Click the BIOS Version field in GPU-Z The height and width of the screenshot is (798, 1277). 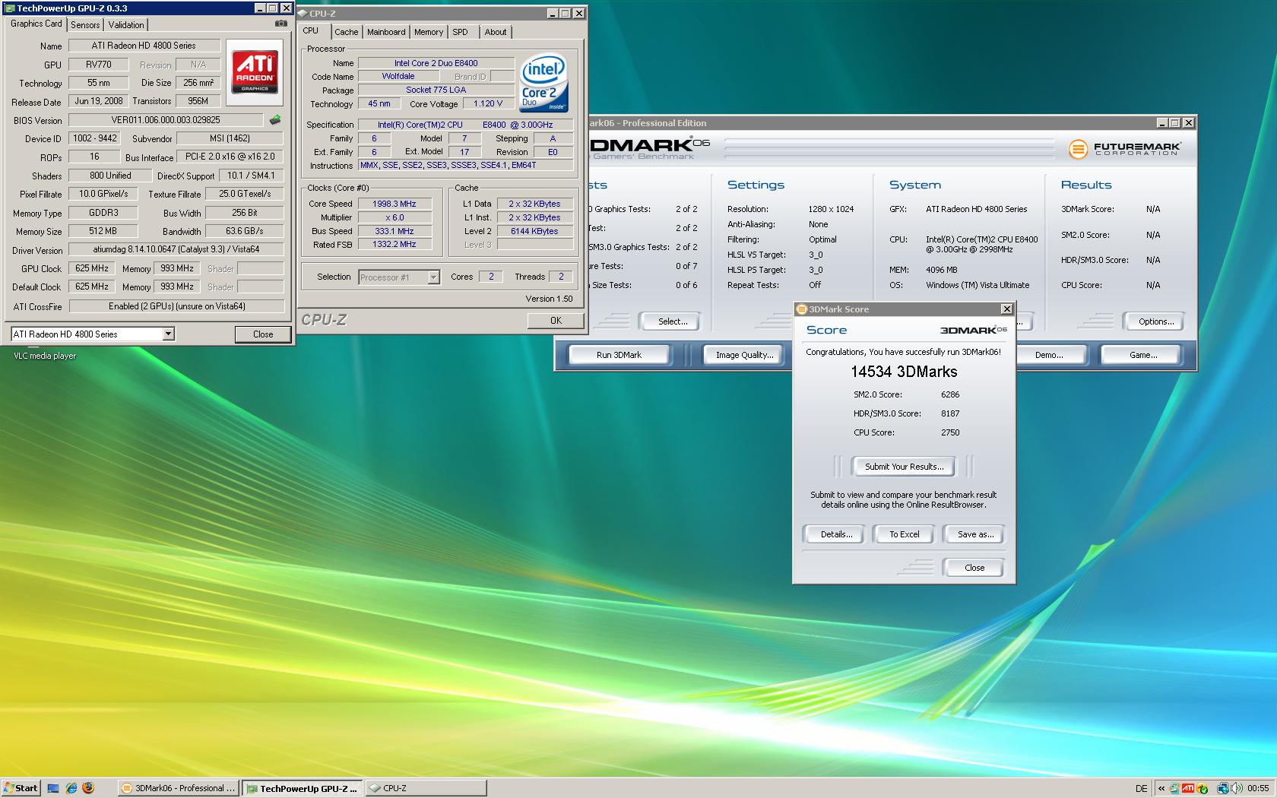[166, 120]
